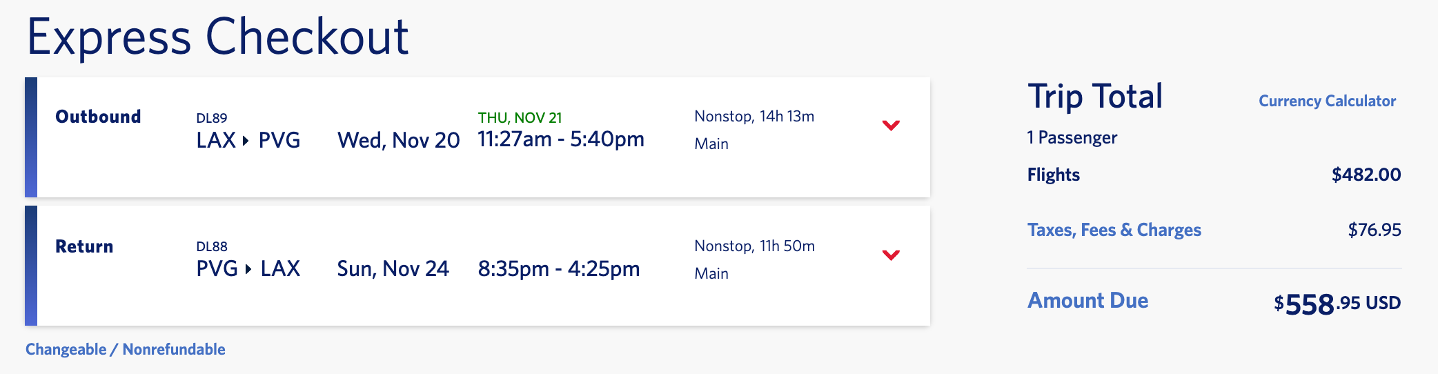
Task: Click the Sun, Nov 24 return date
Action: pyautogui.click(x=393, y=269)
